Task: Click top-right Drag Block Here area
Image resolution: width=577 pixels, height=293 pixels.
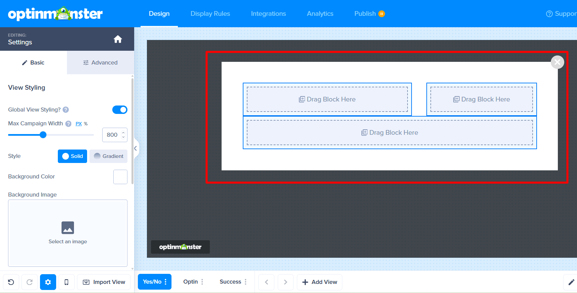Action: [x=482, y=99]
